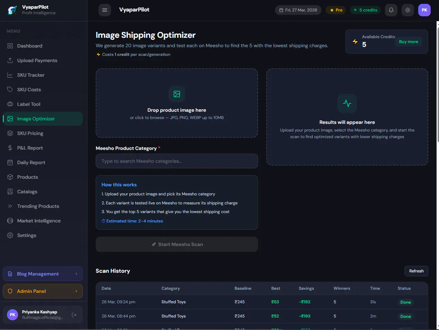Click savings -₹192 cell
The height and width of the screenshot is (330, 439).
304,302
